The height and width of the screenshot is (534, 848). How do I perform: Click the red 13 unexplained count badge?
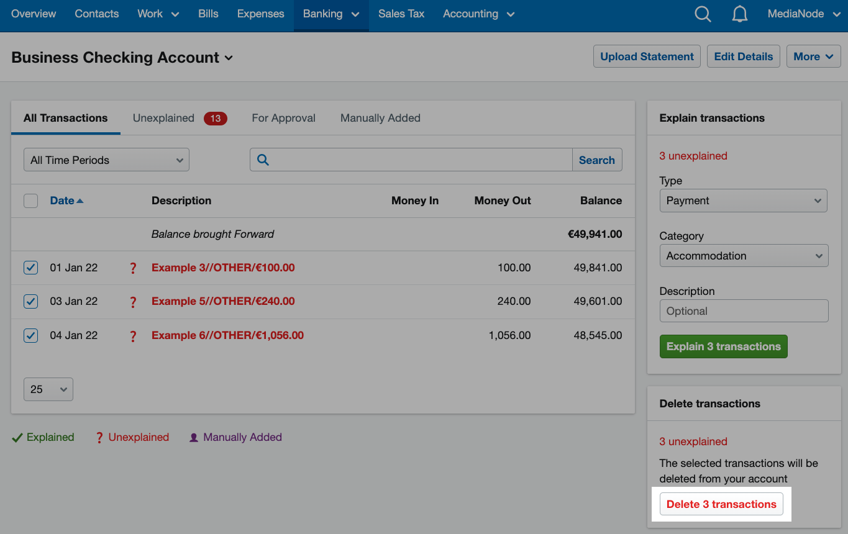(x=216, y=118)
